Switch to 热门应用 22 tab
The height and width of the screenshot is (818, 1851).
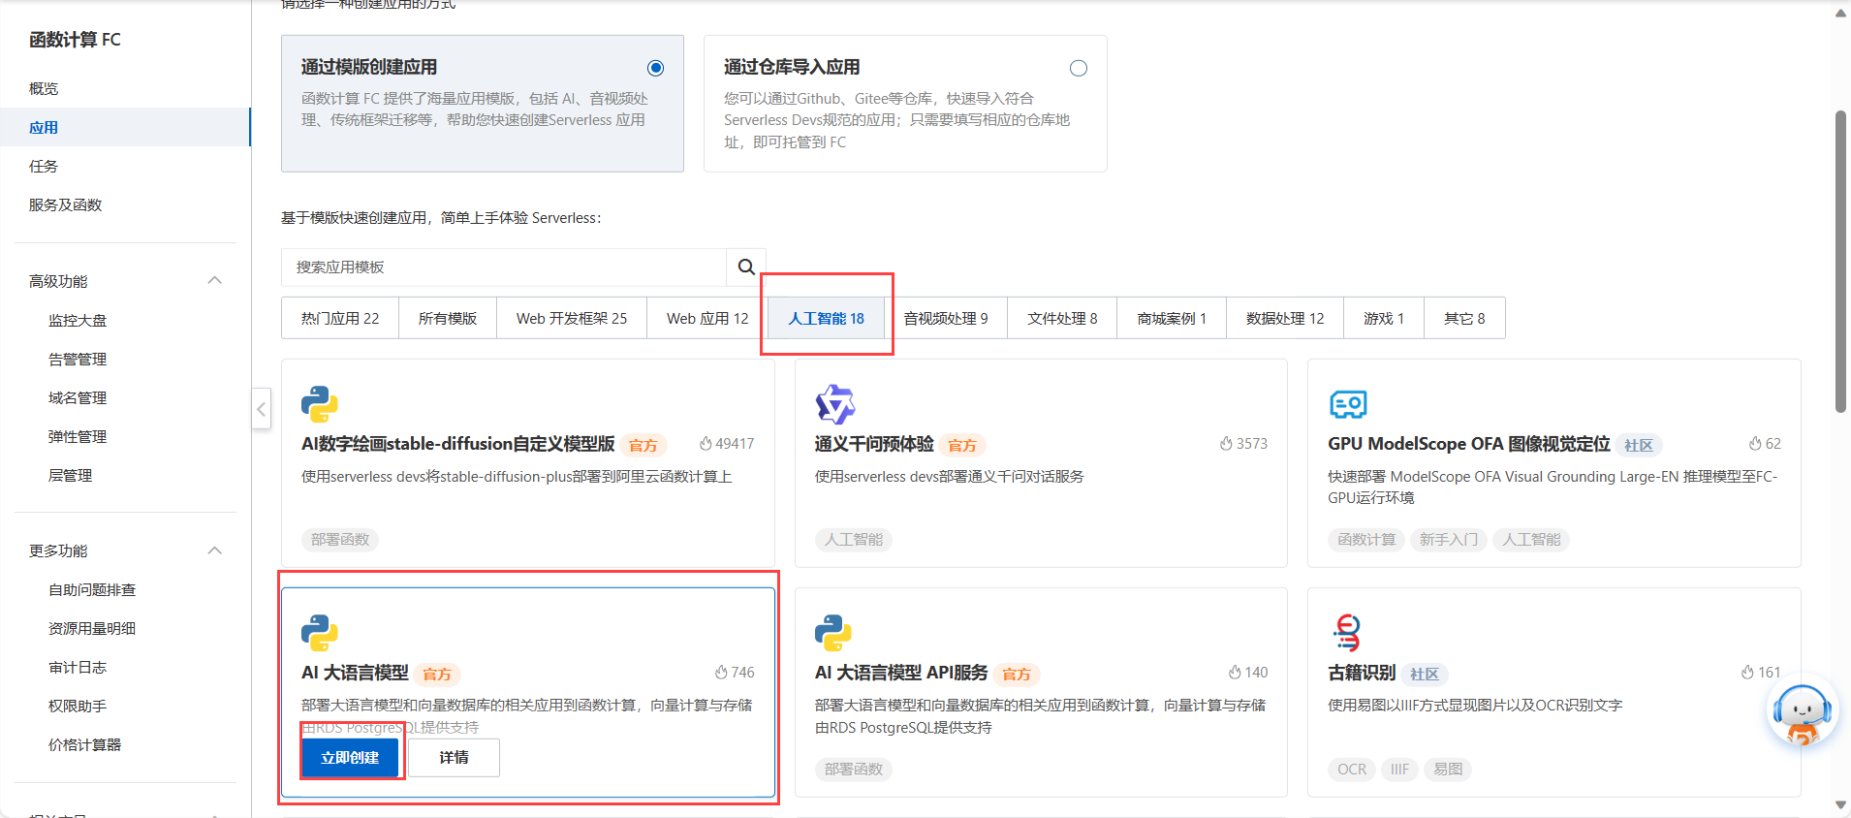tap(340, 318)
